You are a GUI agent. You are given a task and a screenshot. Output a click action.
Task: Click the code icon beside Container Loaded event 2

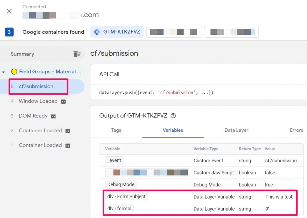tap(68, 131)
